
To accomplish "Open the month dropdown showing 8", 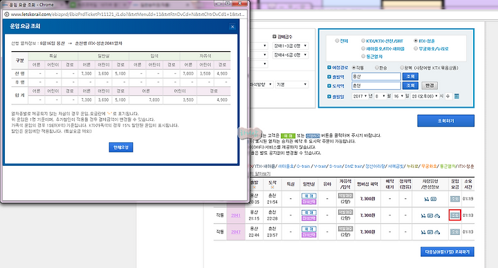I will click(380, 96).
